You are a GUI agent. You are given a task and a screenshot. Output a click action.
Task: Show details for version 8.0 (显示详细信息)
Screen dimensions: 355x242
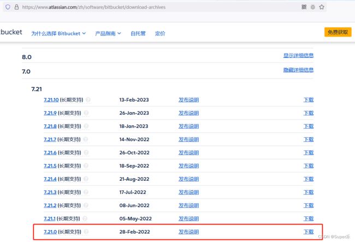[298, 56]
